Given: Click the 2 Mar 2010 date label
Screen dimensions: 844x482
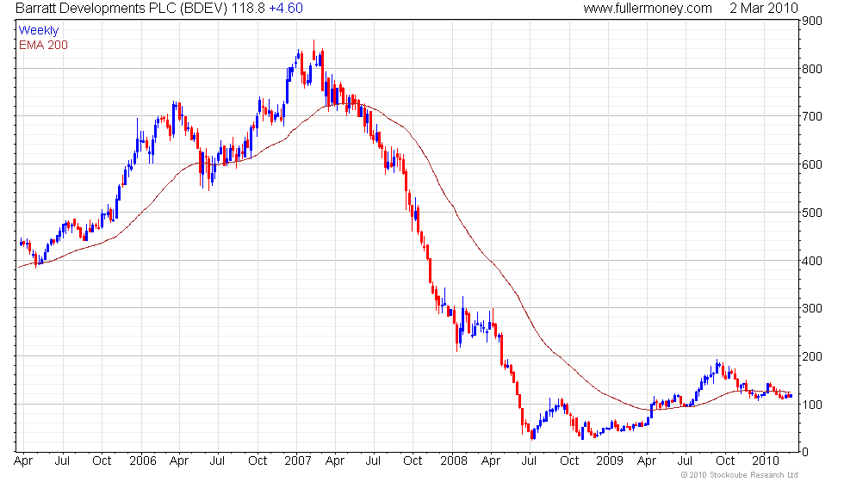Looking at the screenshot, I should [764, 8].
